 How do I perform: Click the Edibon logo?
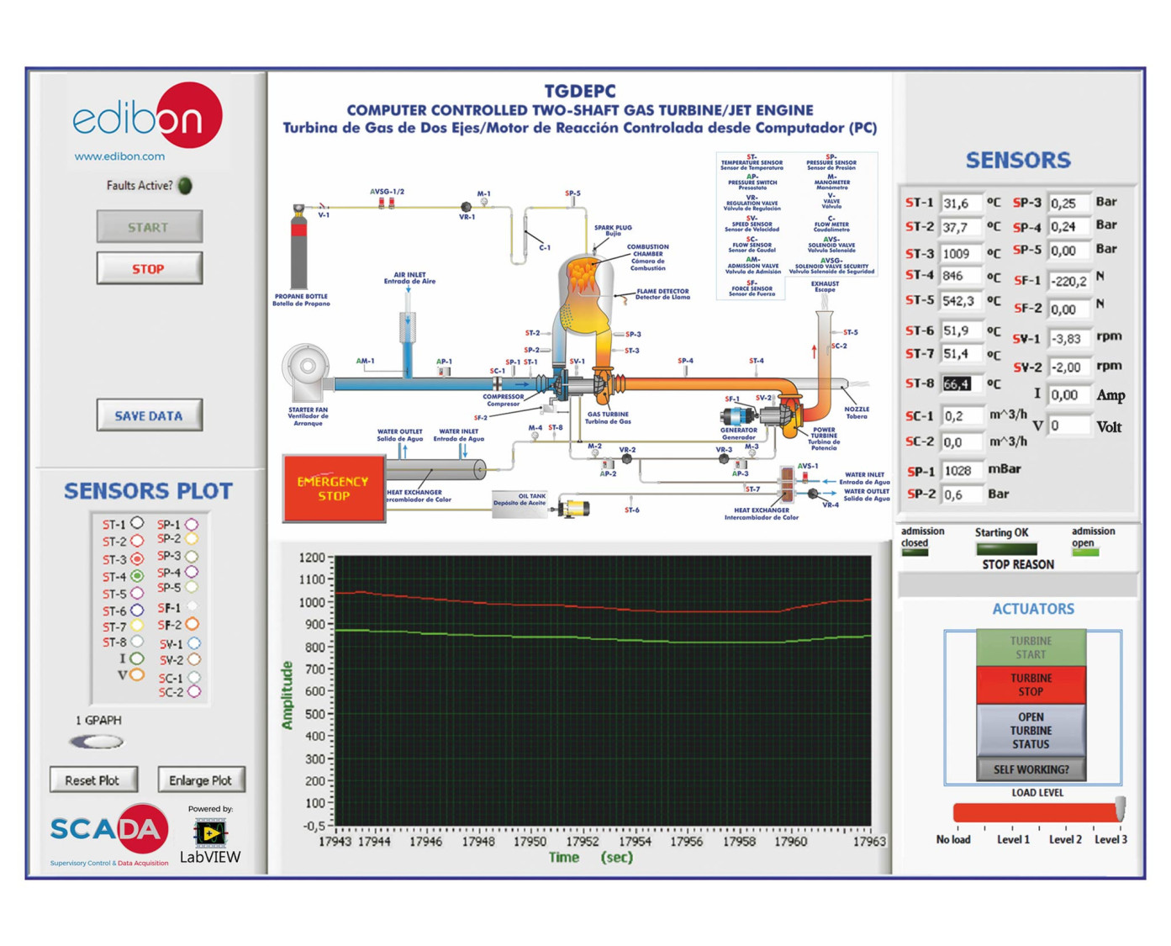148,118
